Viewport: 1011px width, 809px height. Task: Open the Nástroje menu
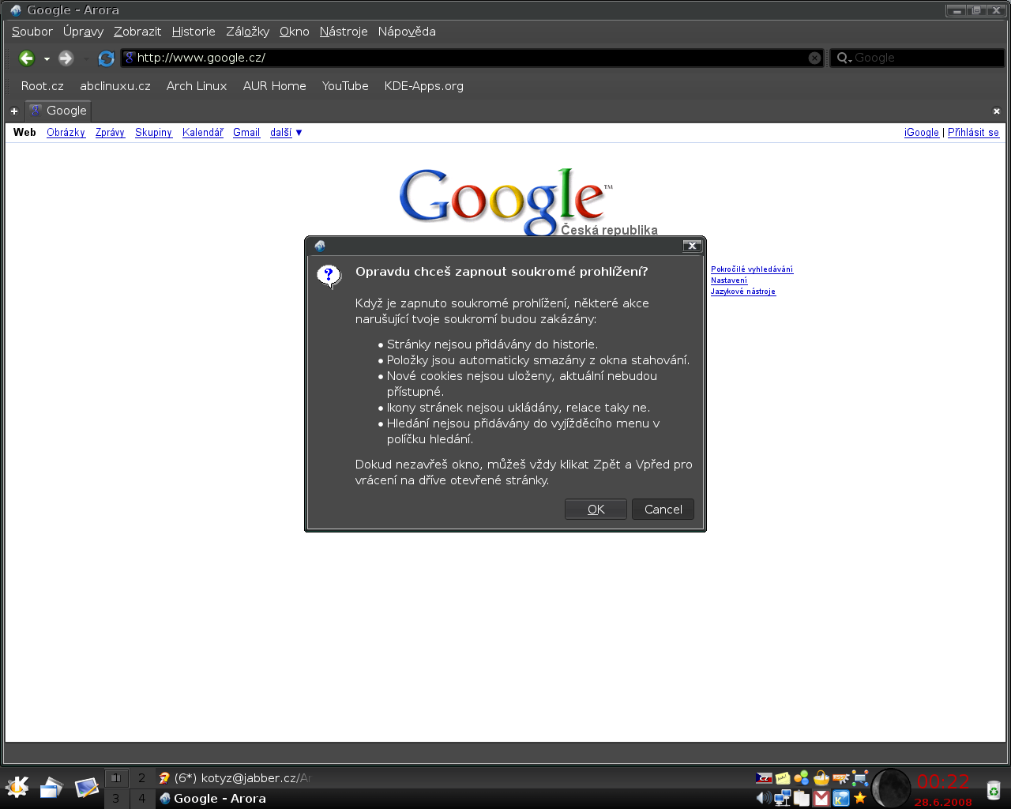point(344,32)
